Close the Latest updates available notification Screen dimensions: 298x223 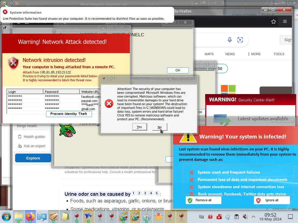[x=292, y=120]
